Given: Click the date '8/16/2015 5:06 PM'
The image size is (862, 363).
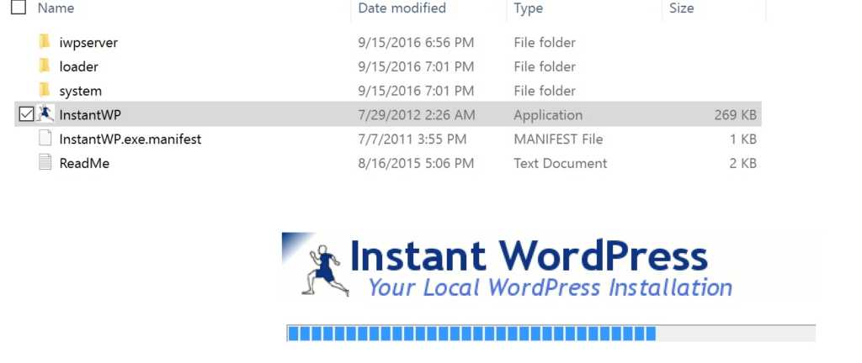Looking at the screenshot, I should [416, 163].
